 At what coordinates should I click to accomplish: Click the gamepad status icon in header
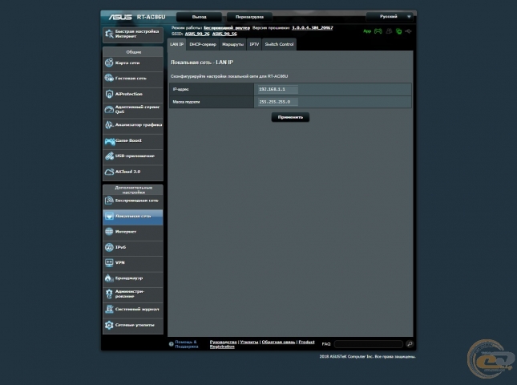tap(378, 31)
